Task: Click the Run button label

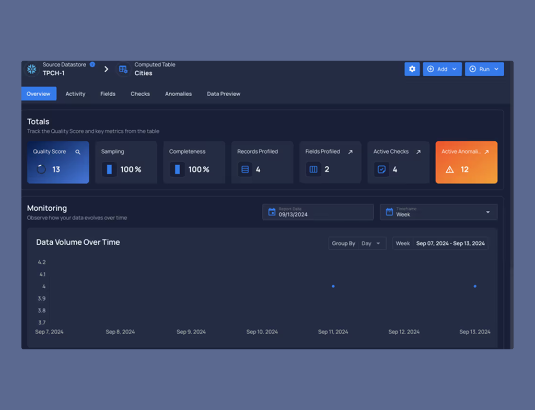Action: (484, 69)
